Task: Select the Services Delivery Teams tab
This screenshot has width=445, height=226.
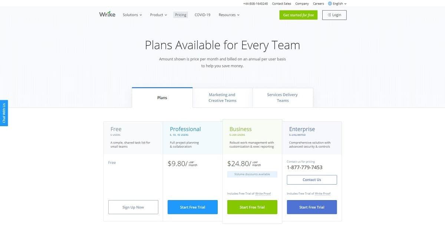Action: click(283, 98)
